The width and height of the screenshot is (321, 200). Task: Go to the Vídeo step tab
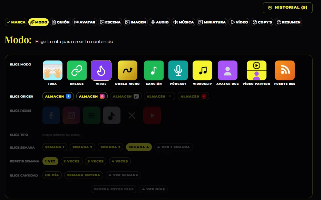click(x=239, y=22)
